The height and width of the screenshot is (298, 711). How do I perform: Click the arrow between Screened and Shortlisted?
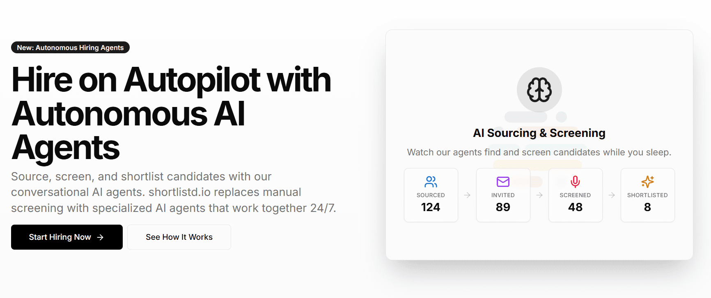[x=611, y=195]
